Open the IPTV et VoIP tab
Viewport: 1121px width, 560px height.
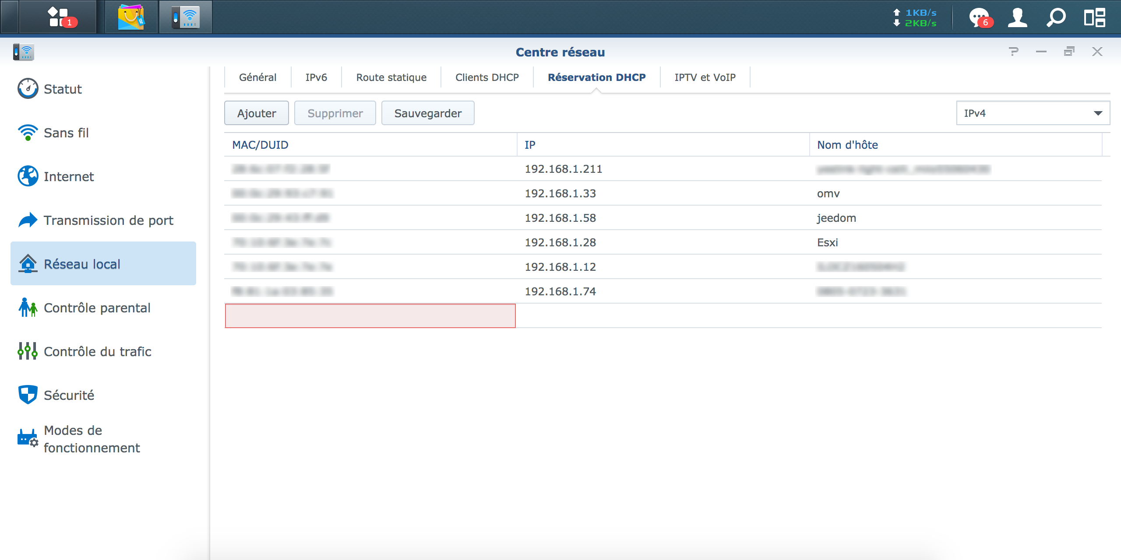705,77
